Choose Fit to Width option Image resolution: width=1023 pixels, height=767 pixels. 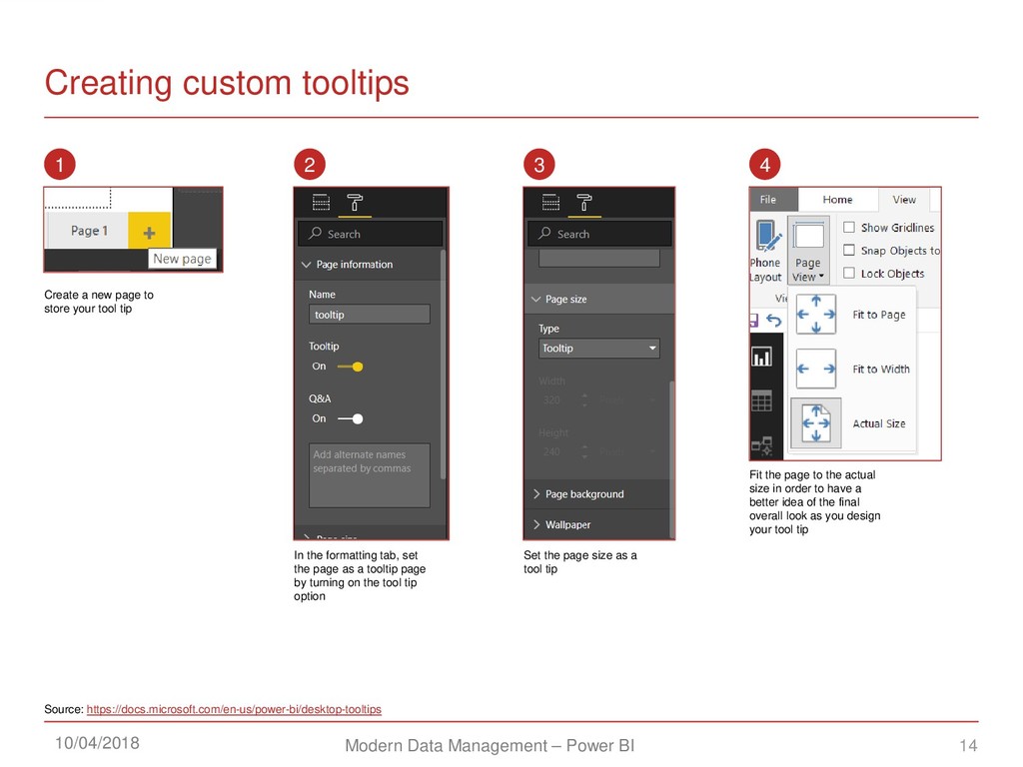click(852, 370)
